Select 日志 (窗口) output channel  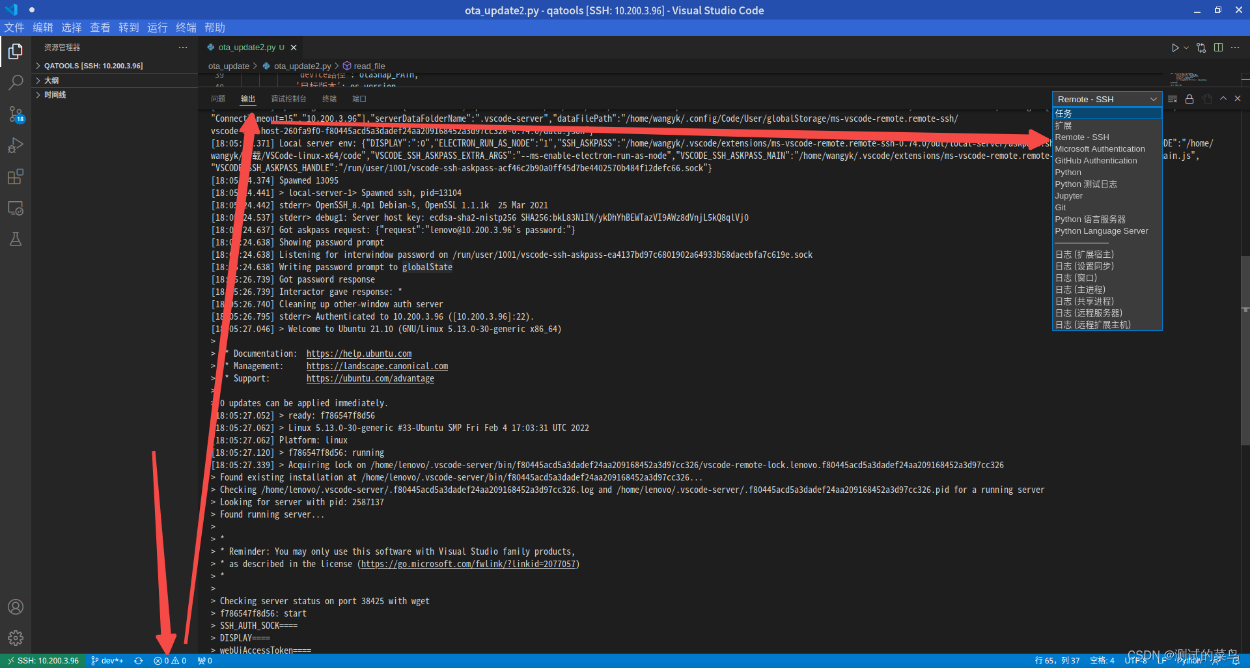[1107, 277]
